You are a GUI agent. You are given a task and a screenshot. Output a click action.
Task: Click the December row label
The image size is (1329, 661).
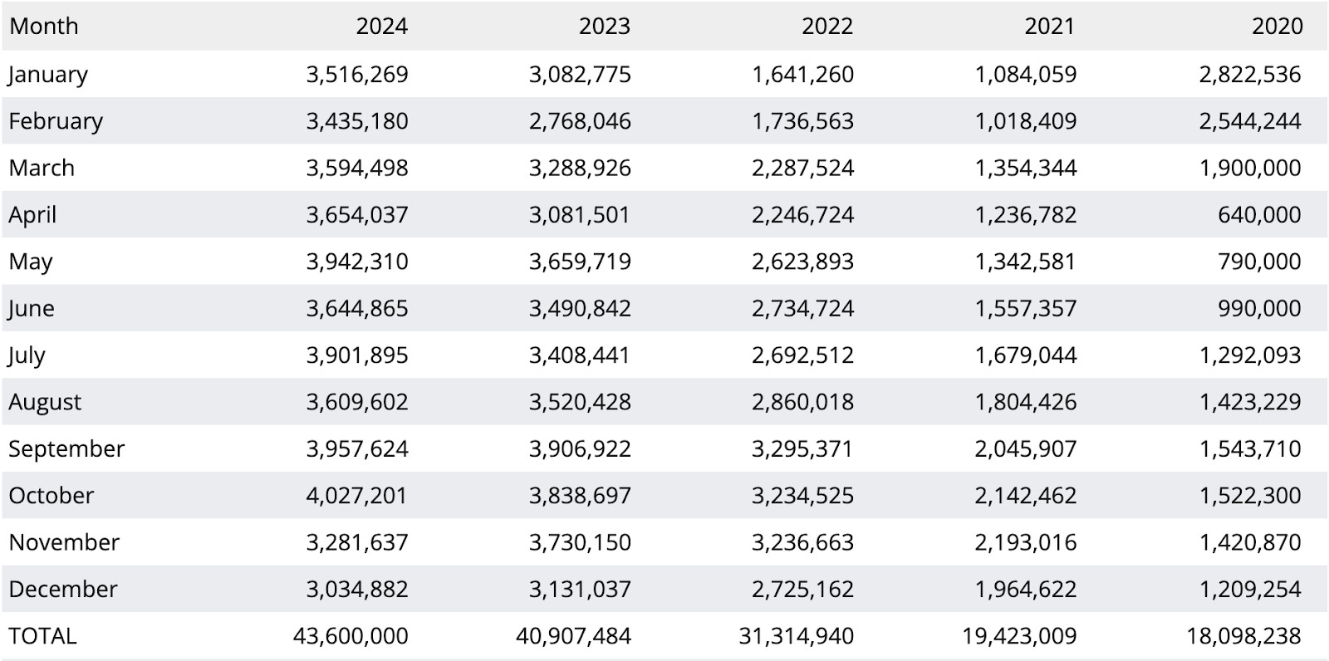pos(63,590)
